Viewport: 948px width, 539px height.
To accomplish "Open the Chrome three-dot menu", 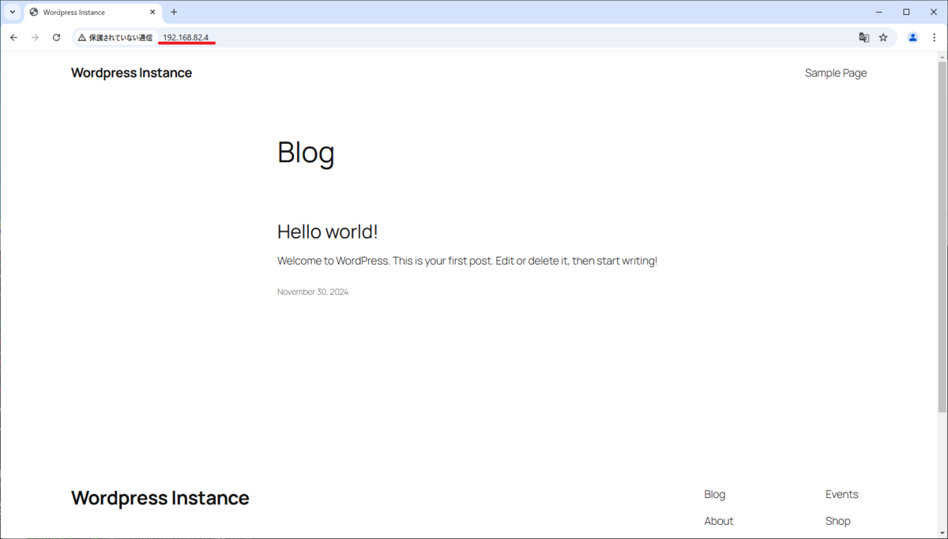I will tap(935, 37).
